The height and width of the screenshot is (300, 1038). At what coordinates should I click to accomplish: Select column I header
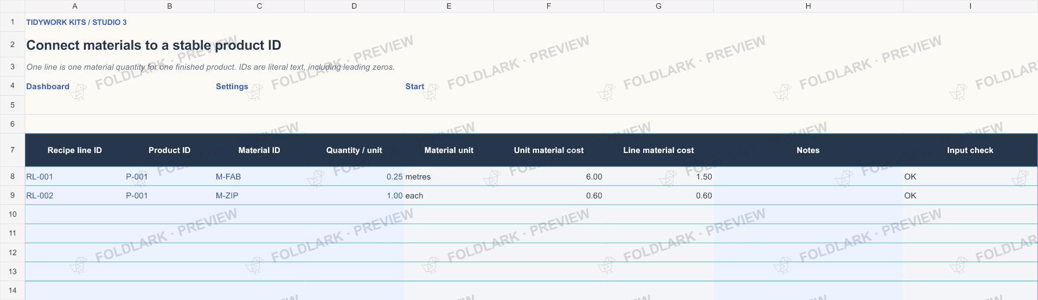coord(970,6)
